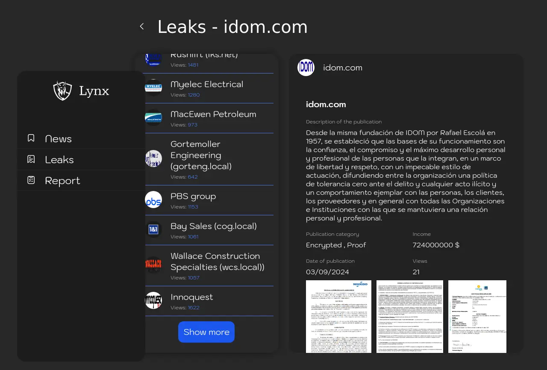Screen dimensions: 547x370
Task: Click the Lynx logo emblem
Action: coord(62,91)
